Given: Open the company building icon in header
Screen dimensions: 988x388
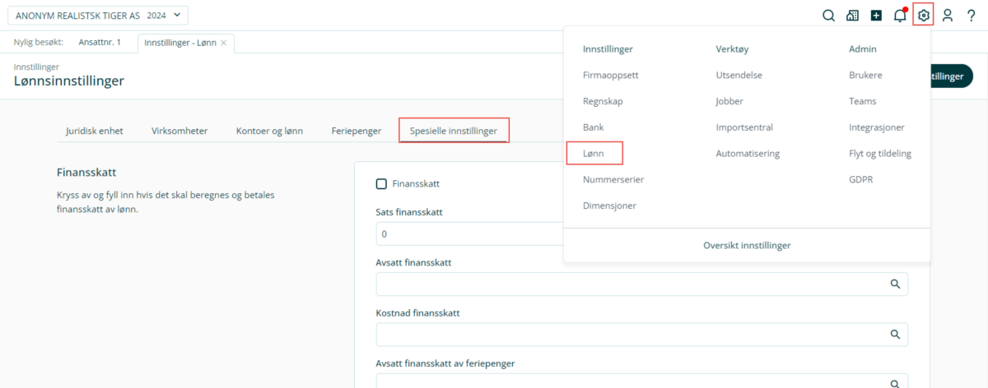Looking at the screenshot, I should pyautogui.click(x=852, y=16).
